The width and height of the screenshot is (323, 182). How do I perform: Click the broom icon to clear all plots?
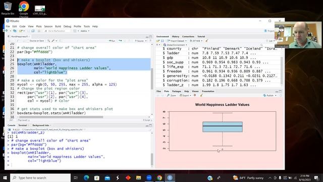(201, 96)
